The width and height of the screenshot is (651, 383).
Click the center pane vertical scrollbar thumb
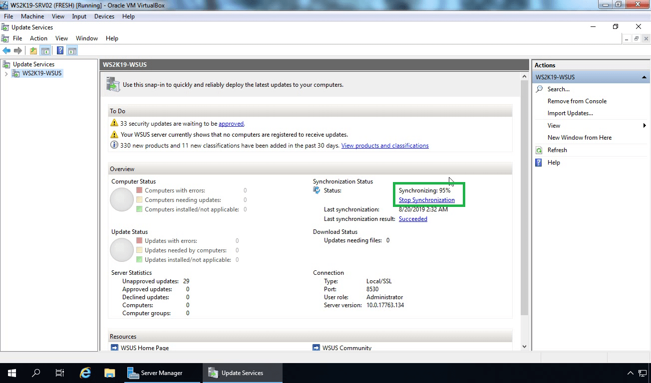(524, 198)
